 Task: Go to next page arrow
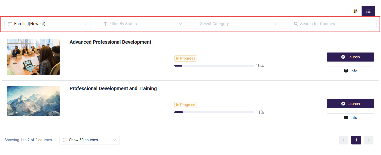pos(369,140)
